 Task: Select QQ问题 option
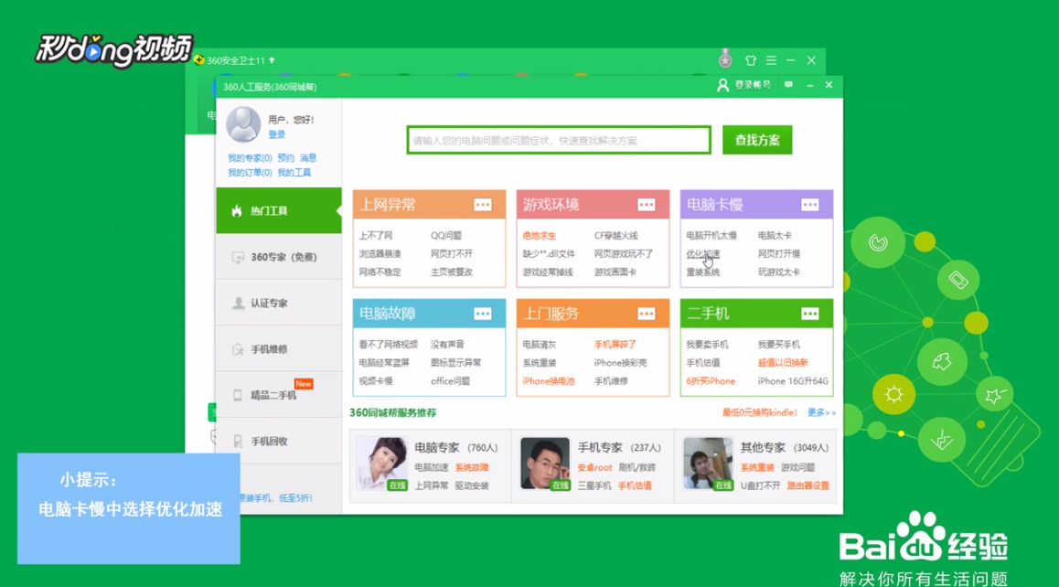[x=446, y=236]
